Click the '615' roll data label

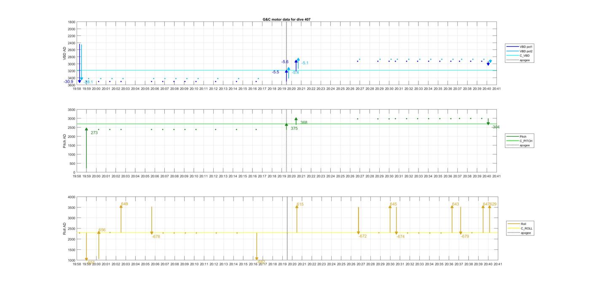(300, 204)
